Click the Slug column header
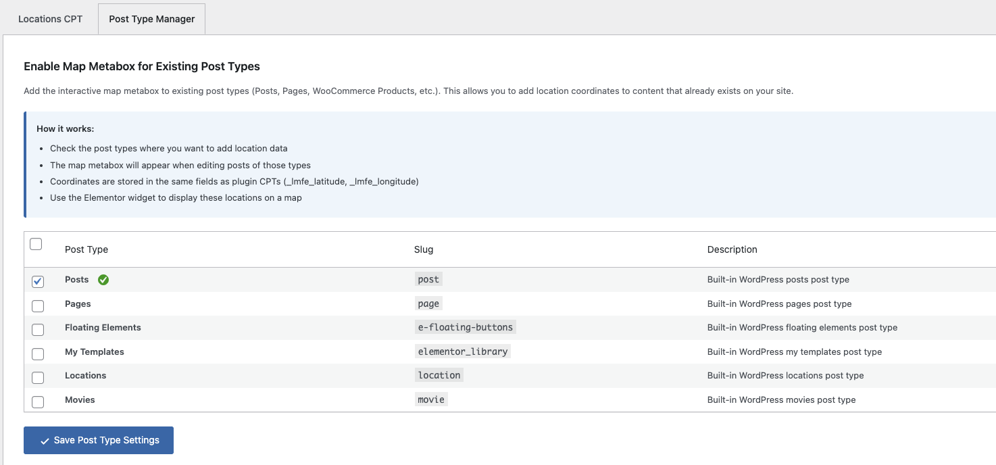Viewport: 996px width, 465px height. point(424,249)
